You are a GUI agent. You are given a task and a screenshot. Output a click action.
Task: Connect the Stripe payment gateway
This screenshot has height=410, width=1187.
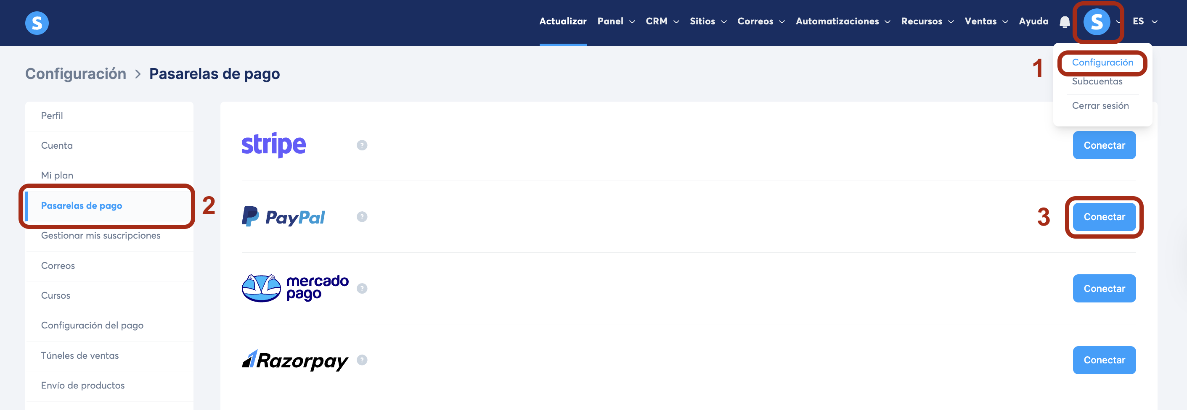click(x=1104, y=145)
